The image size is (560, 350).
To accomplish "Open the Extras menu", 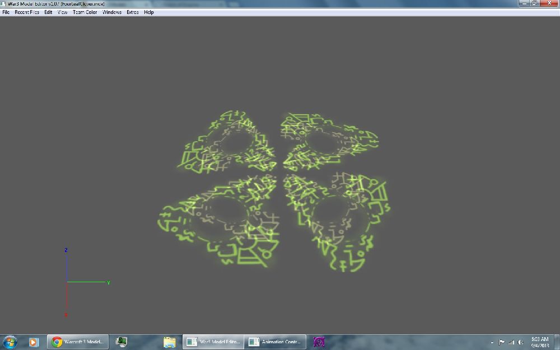I will (x=133, y=12).
